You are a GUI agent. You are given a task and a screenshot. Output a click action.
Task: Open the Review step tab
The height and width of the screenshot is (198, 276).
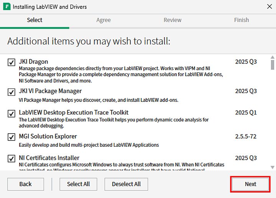(172, 20)
